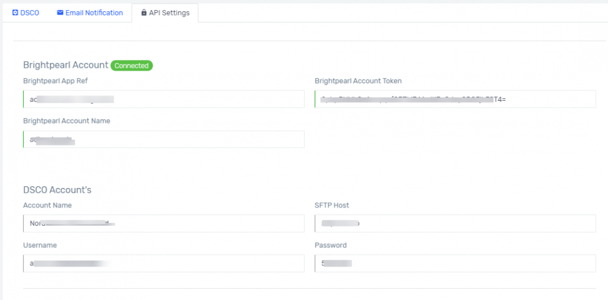Open the DSCO tab
Image resolution: width=608 pixels, height=300 pixels.
click(26, 13)
